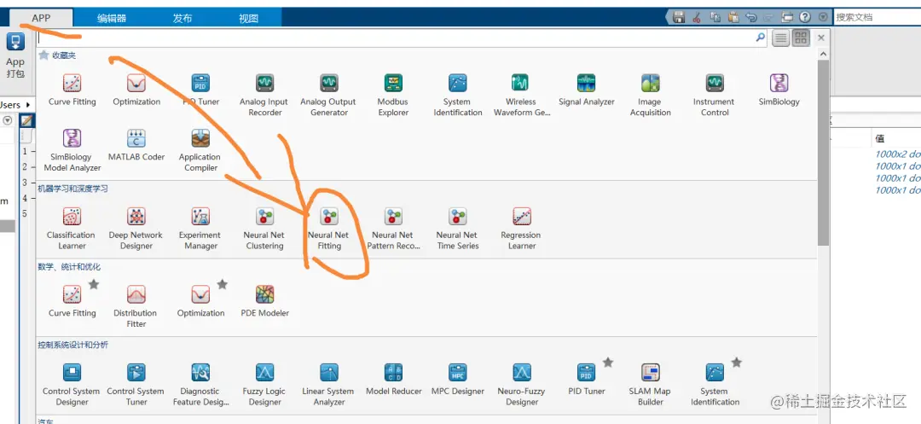Toggle favorite star beside PID Tuner
Image resolution: width=921 pixels, height=424 pixels.
[x=608, y=363]
